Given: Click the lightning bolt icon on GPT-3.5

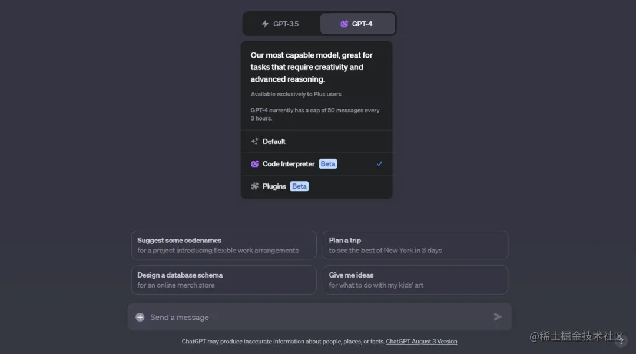Looking at the screenshot, I should pyautogui.click(x=265, y=24).
